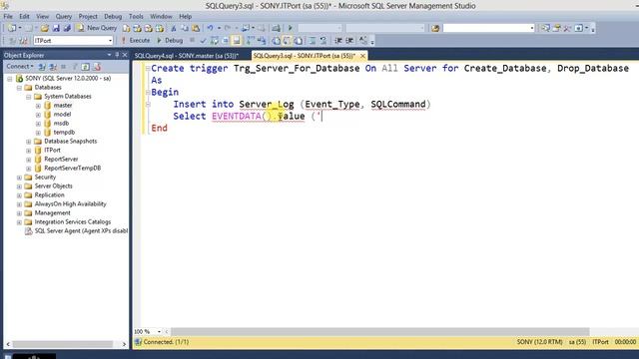Image resolution: width=639 pixels, height=359 pixels.
Task: Expand the Database Snapshots folder
Action: (x=29, y=142)
